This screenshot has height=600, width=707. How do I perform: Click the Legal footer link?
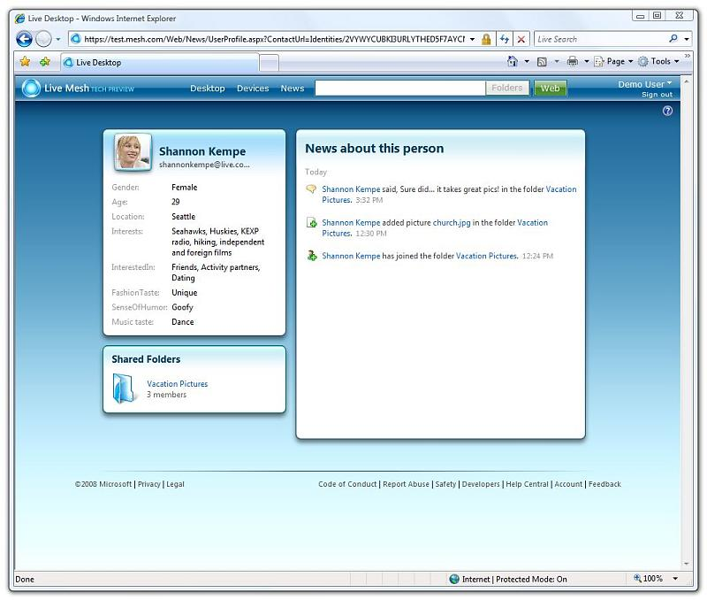point(175,484)
